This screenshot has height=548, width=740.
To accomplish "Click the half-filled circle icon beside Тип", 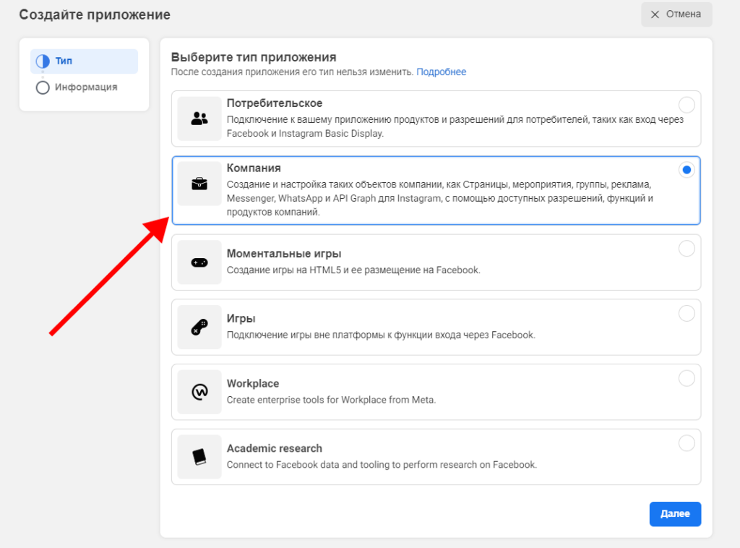I will pyautogui.click(x=43, y=61).
